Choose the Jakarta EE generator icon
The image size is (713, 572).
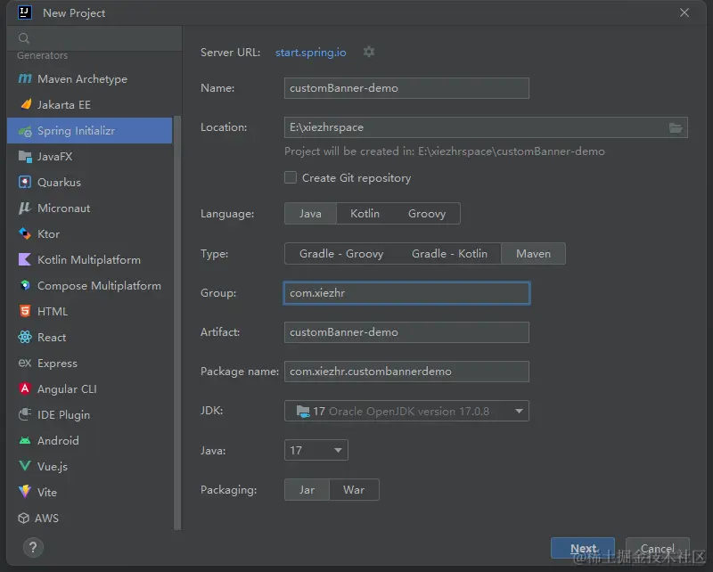coord(26,104)
